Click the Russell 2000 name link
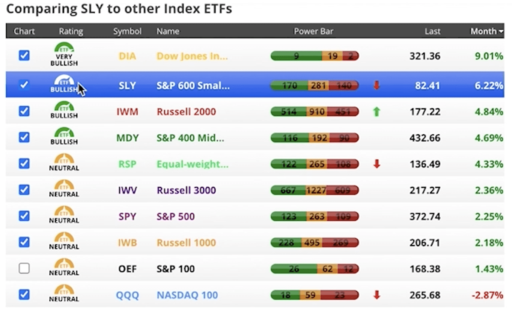The height and width of the screenshot is (313, 512). [186, 112]
